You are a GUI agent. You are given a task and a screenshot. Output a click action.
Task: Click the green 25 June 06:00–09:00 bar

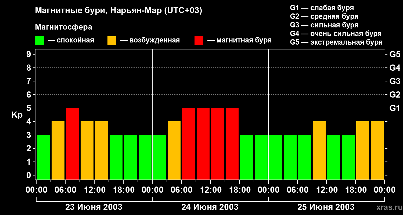click(x=305, y=157)
